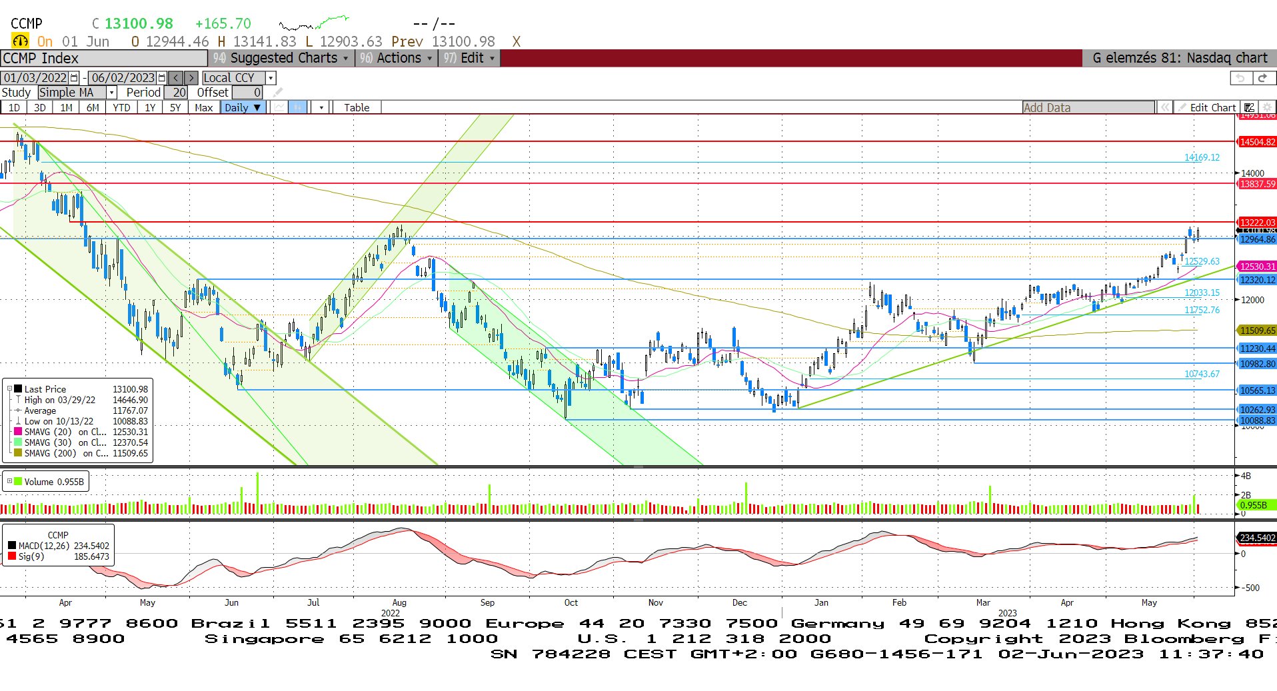Screen dimensions: 1277x691
Task: Select the 6M time range tab
Action: [x=93, y=107]
